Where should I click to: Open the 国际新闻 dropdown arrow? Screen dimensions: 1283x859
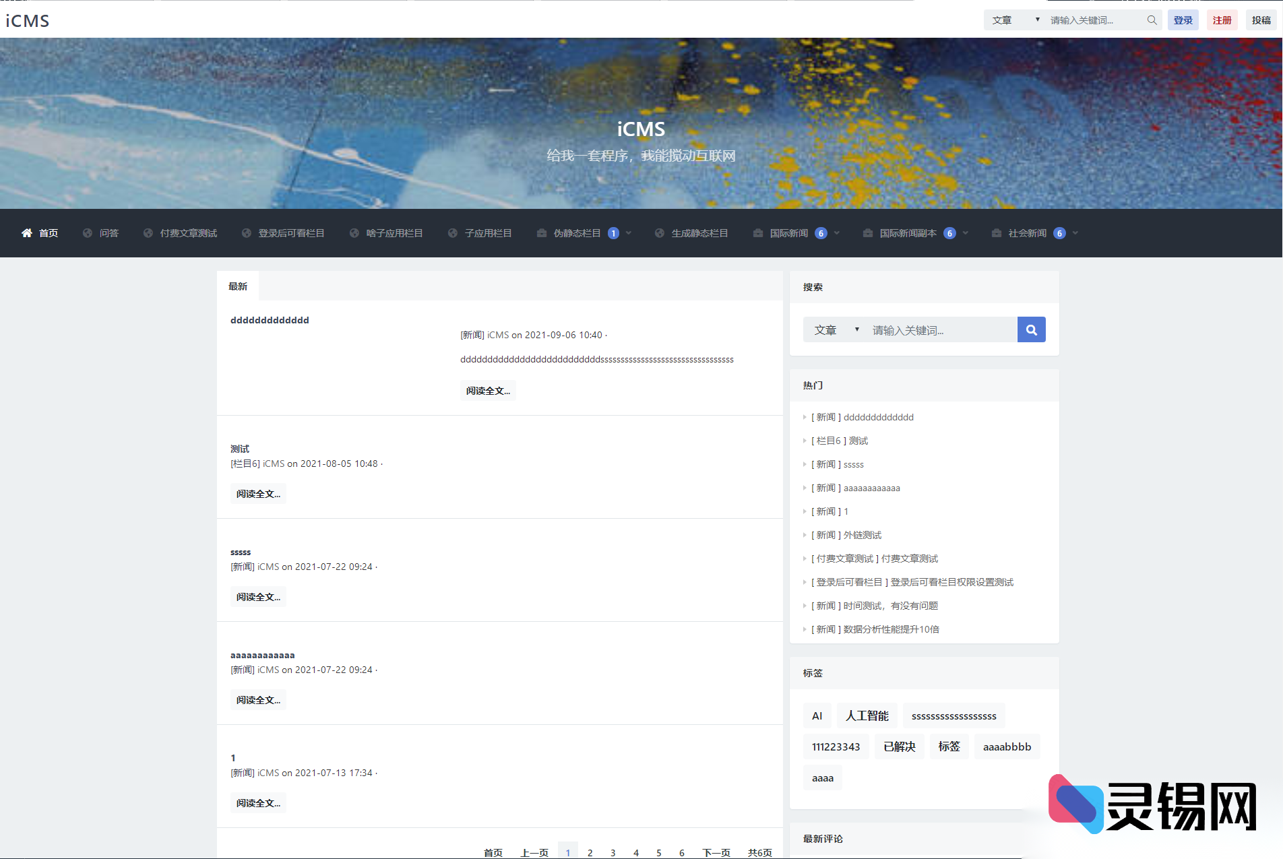click(836, 233)
